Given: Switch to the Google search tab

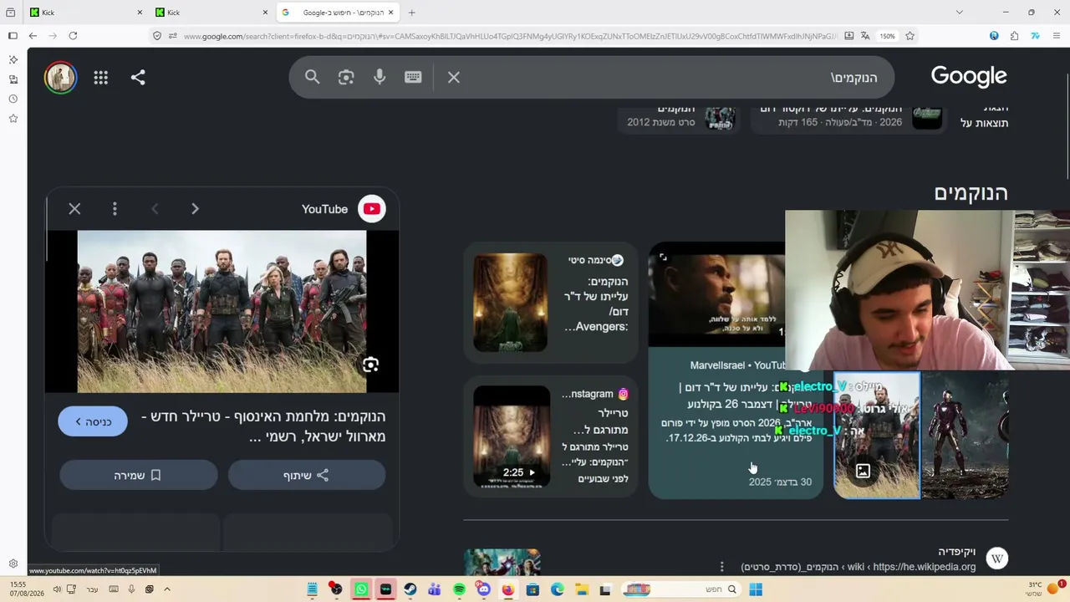Looking at the screenshot, I should coord(339,13).
